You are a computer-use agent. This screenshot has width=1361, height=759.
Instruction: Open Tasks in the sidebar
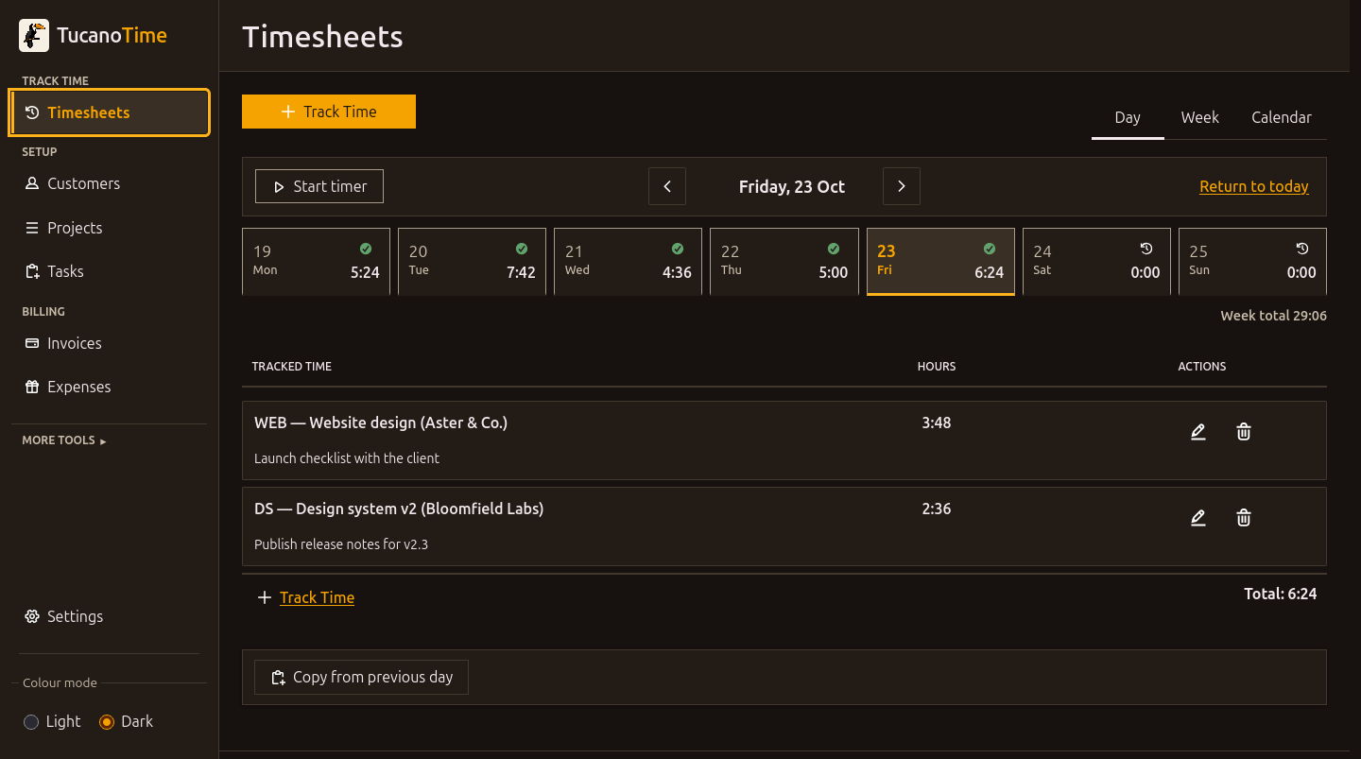[110, 271]
